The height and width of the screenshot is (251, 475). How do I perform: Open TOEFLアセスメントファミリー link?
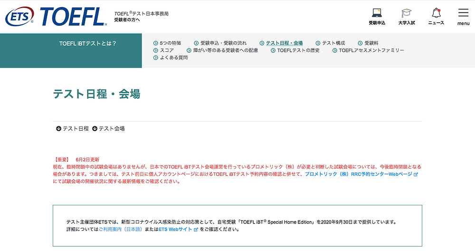(371, 50)
